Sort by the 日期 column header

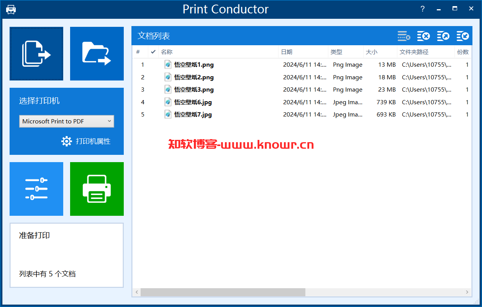303,52
